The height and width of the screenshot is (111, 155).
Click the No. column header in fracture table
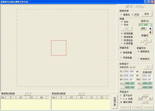54,97
